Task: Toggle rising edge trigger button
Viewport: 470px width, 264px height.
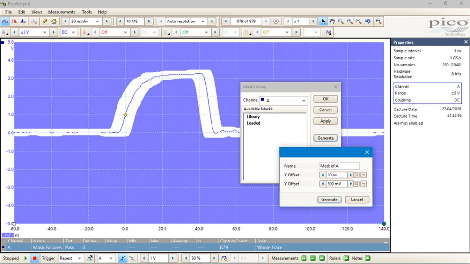Action: [123, 258]
